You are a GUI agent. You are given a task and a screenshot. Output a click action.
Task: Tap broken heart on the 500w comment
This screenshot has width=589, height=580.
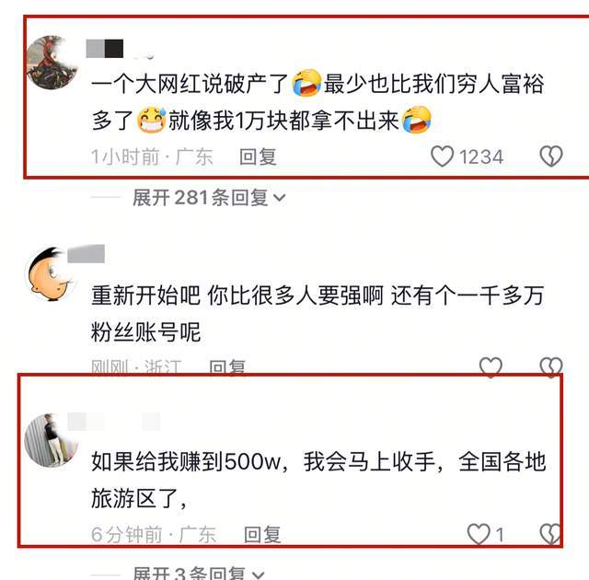click(550, 534)
